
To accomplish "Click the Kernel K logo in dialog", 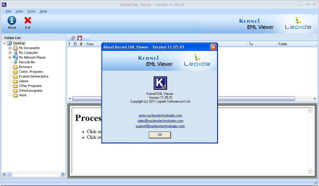I will coord(160,83).
